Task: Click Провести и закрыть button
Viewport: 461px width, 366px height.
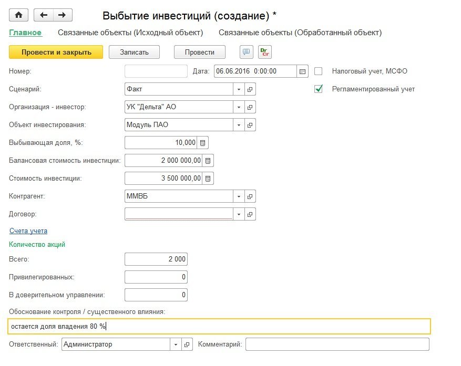Action: tap(56, 53)
